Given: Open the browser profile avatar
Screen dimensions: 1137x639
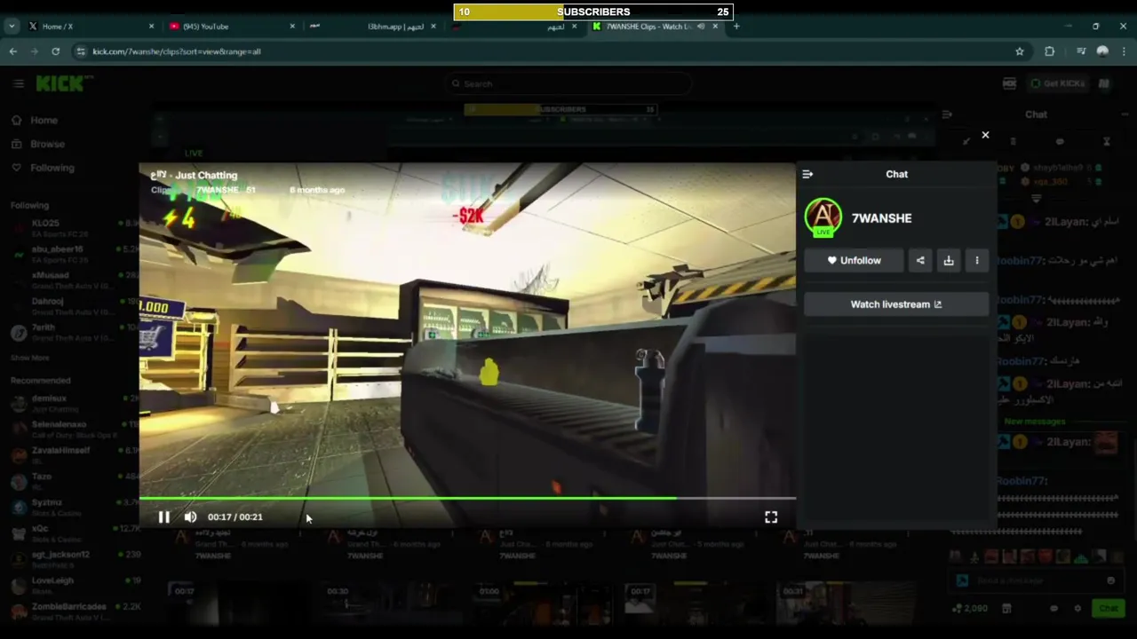Looking at the screenshot, I should click(1102, 51).
